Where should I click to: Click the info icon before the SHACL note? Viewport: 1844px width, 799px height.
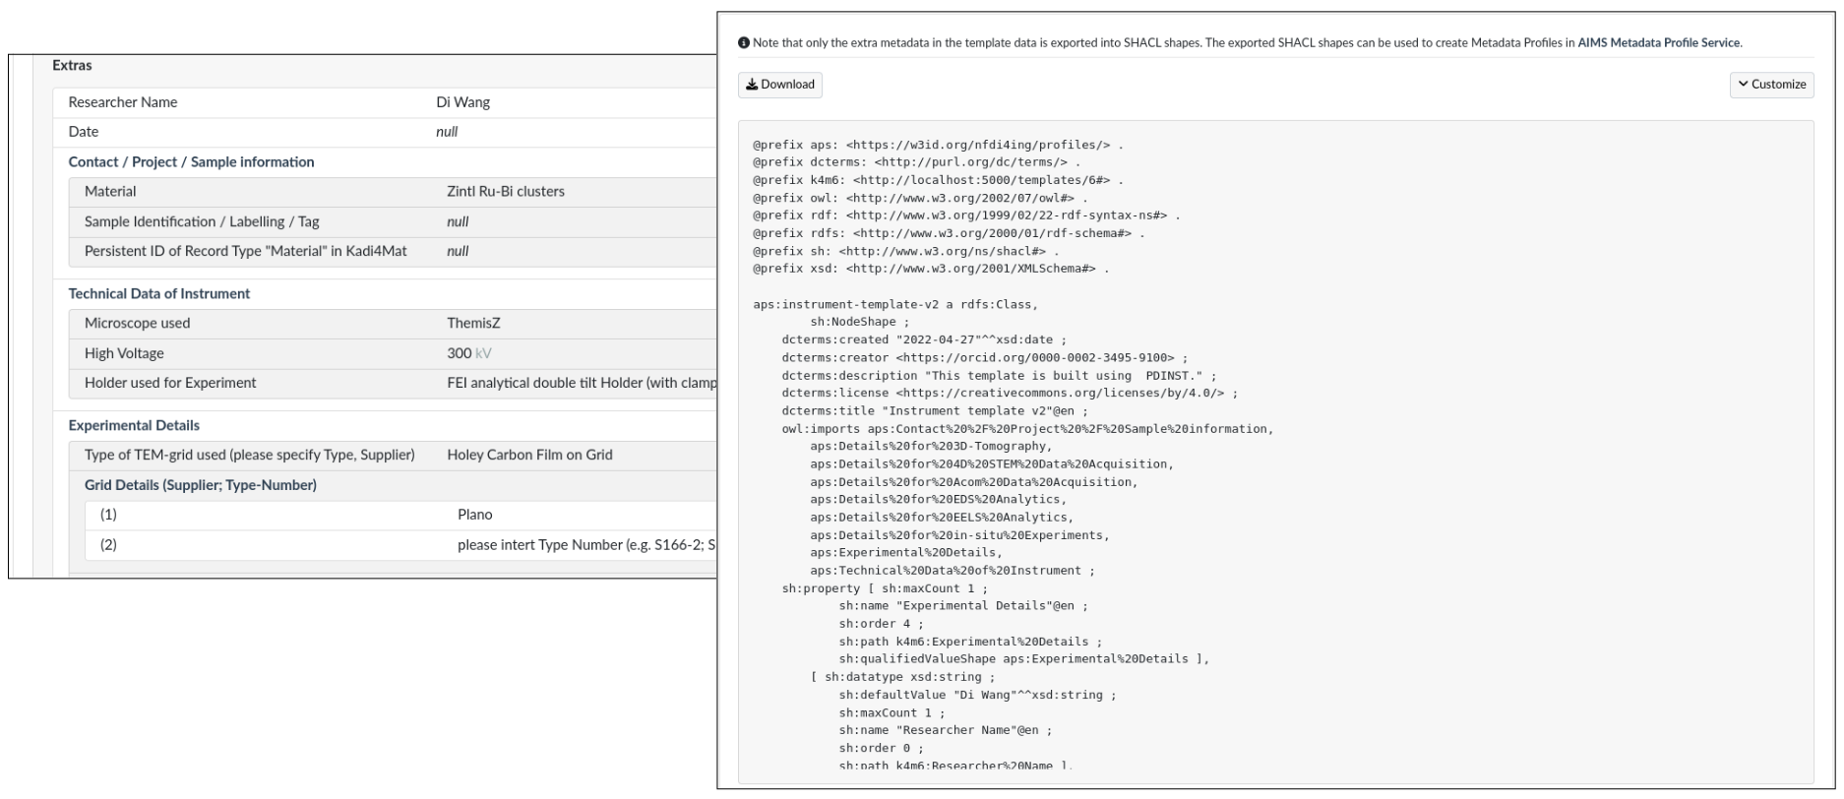coord(745,43)
